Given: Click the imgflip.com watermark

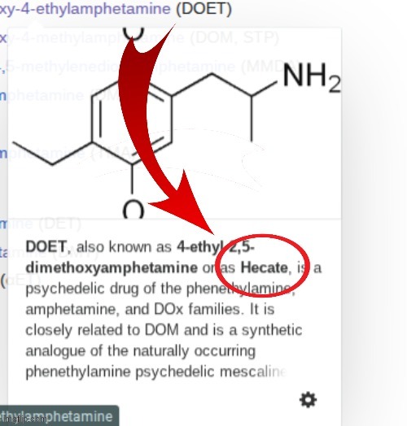Looking at the screenshot, I should pyautogui.click(x=22, y=419).
